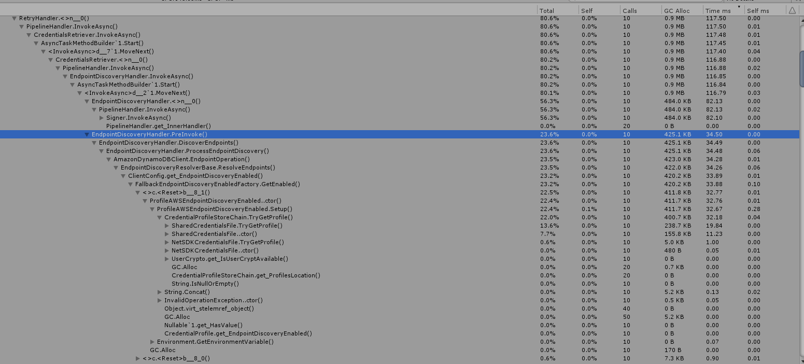Click the 7.3 KB GC Alloc cell

coord(673,358)
